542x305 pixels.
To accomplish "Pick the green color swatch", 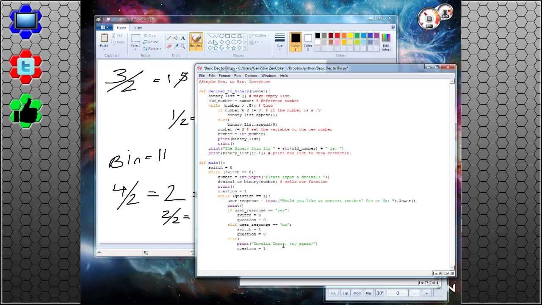I will click(357, 35).
